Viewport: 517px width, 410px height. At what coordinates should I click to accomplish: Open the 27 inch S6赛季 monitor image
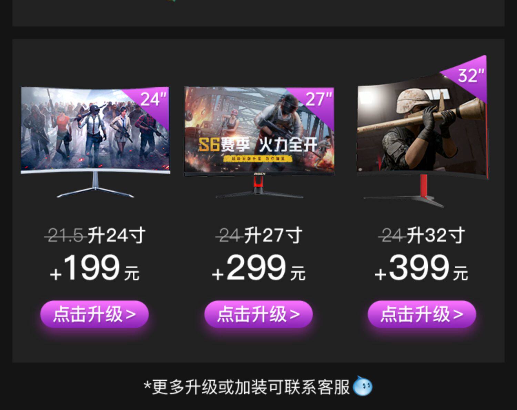[x=259, y=142]
